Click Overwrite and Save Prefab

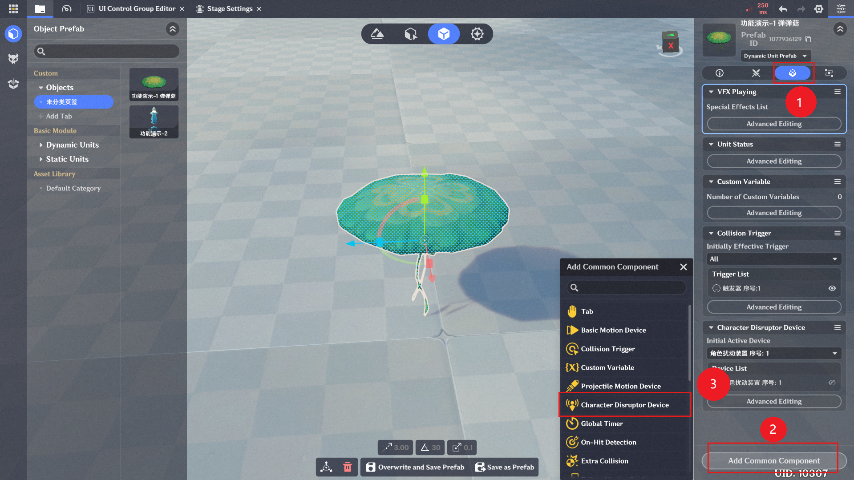pyautogui.click(x=415, y=467)
